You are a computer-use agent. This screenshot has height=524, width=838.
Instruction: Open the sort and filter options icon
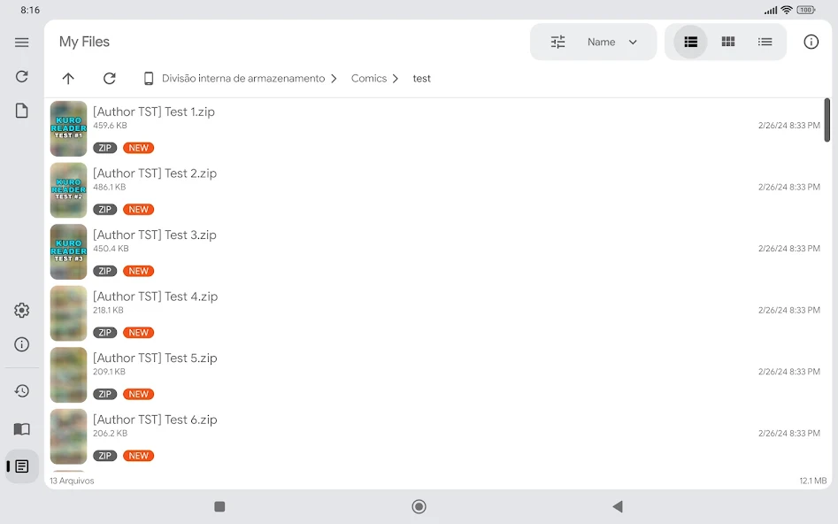click(557, 42)
